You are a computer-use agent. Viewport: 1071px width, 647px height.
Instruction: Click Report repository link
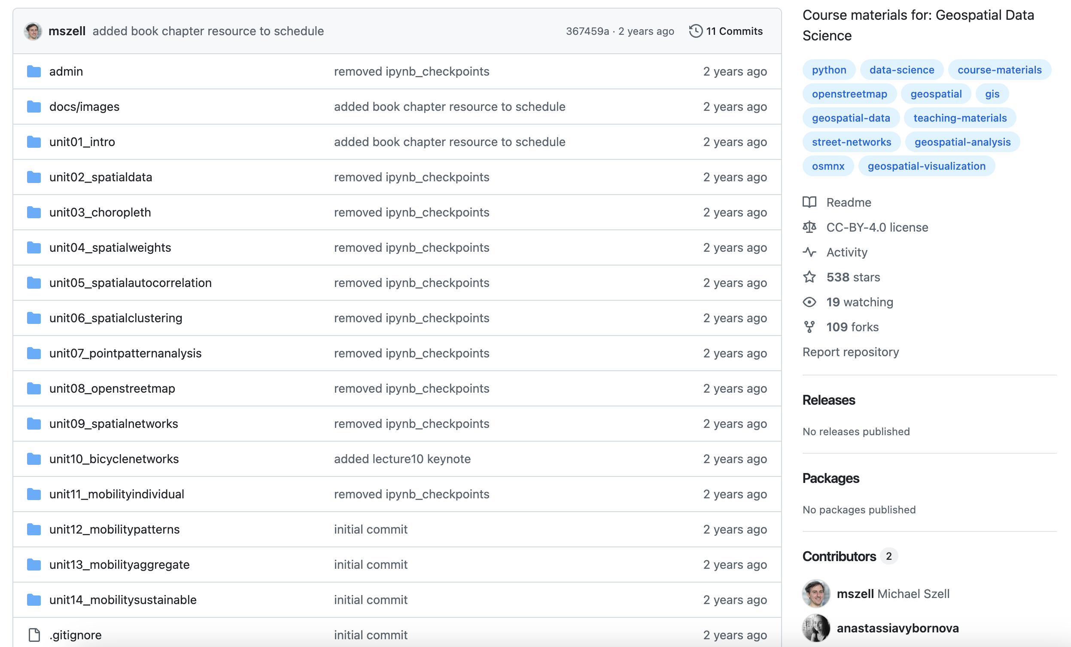851,352
